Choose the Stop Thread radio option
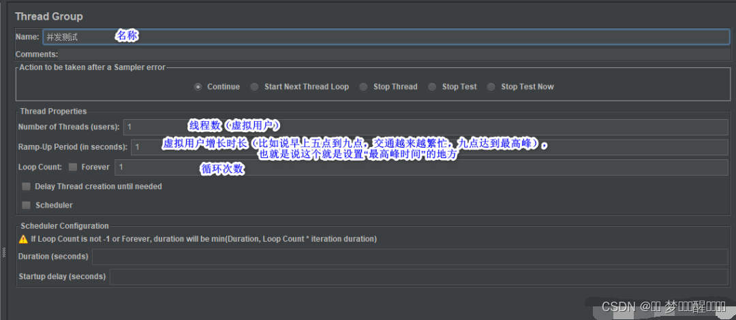This screenshot has height=320, width=736. click(363, 86)
